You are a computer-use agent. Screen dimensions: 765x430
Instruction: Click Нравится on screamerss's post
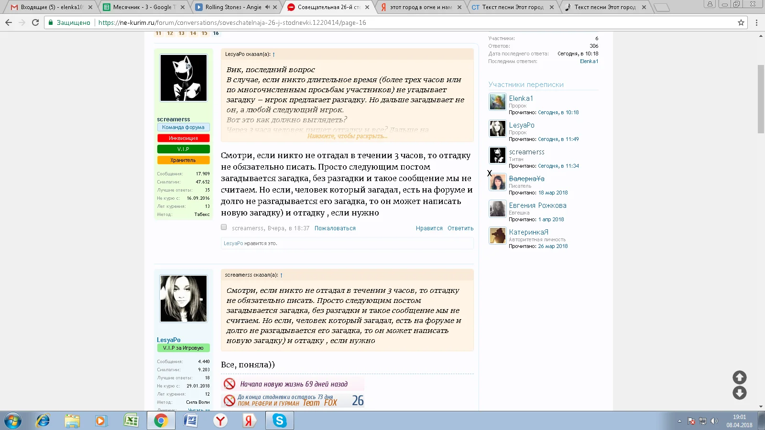[429, 228]
